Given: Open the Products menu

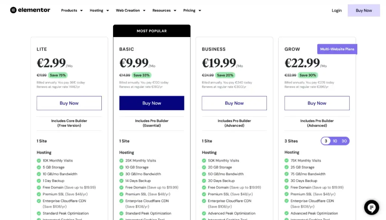Looking at the screenshot, I should click(69, 10).
